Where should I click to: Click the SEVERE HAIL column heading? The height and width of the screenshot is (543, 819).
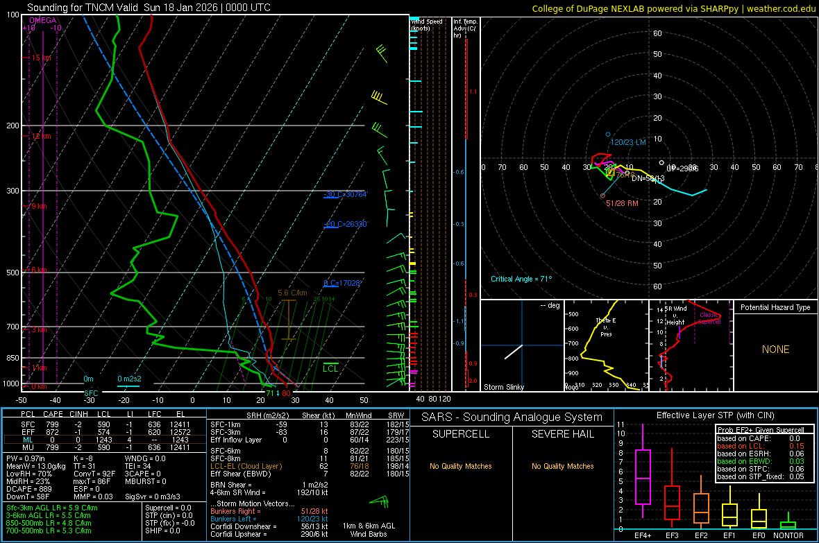point(562,434)
